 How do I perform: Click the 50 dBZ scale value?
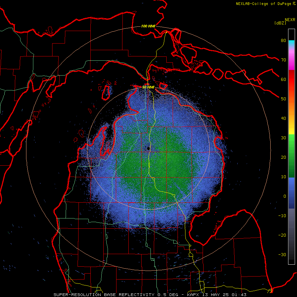pos(283,99)
